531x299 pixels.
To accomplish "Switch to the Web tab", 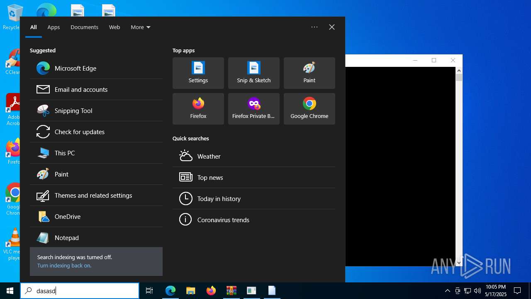I will [114, 27].
